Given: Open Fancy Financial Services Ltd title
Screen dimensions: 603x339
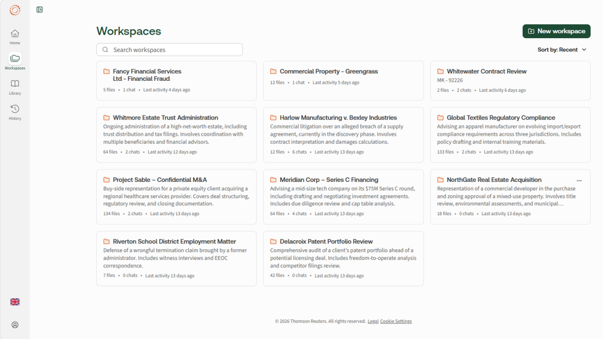Looking at the screenshot, I should coord(147,75).
